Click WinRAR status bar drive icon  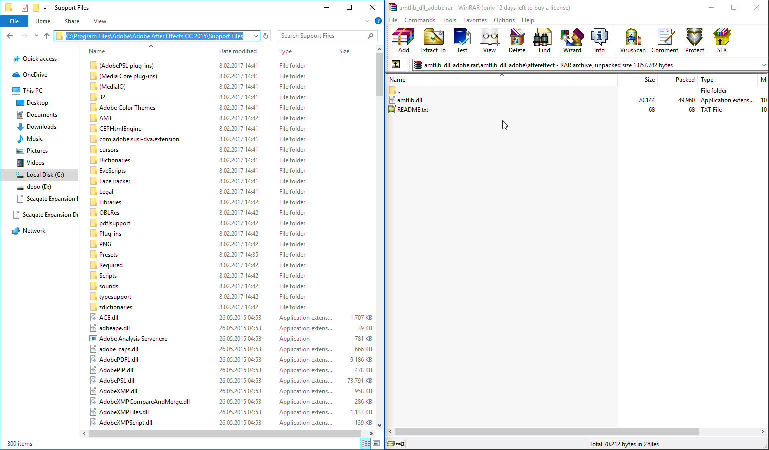tap(391, 444)
